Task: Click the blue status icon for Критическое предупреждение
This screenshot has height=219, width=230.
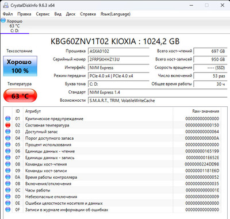Action: coord(8,118)
